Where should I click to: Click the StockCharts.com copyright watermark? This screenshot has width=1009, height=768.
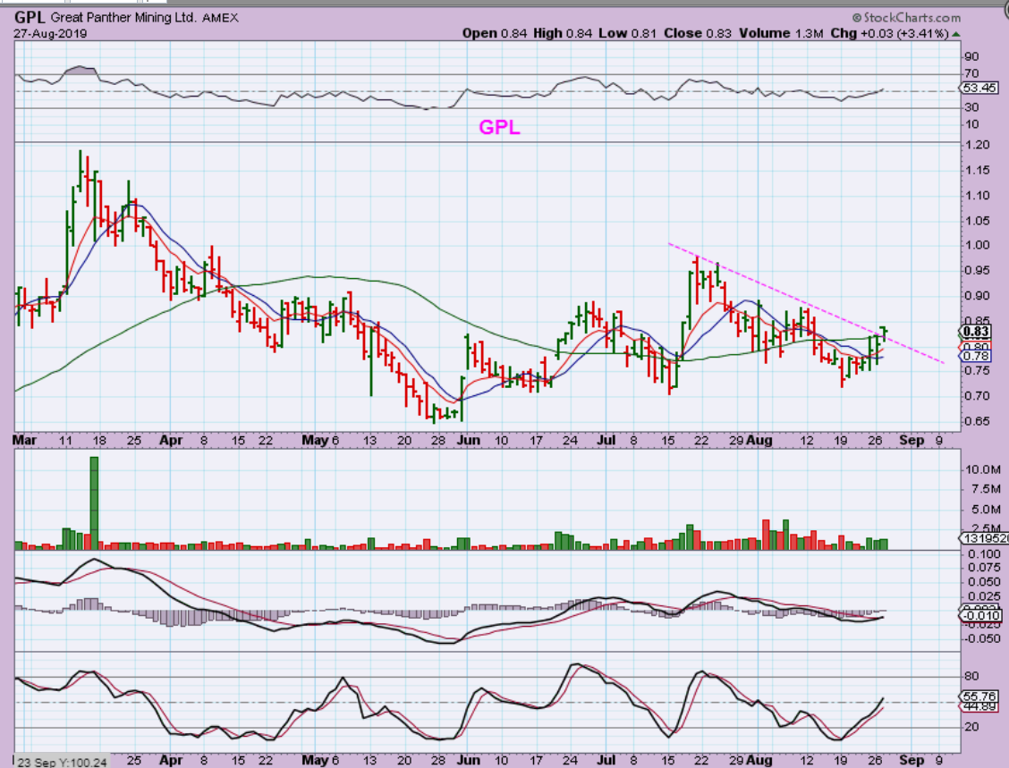[x=906, y=18]
